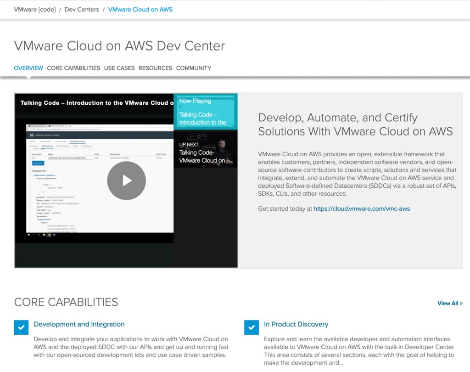Open the In Product Discovery heading link

click(x=296, y=324)
